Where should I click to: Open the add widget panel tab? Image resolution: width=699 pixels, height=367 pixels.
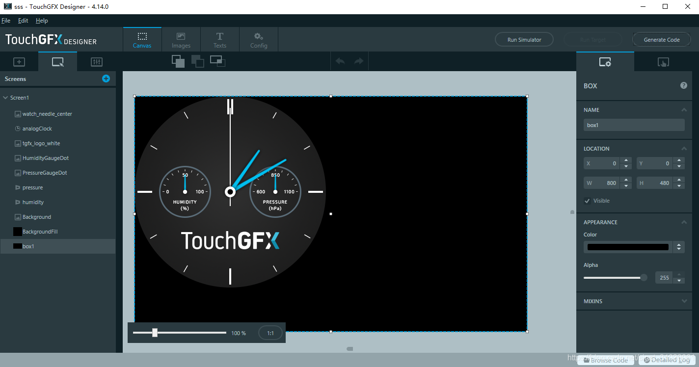point(19,62)
